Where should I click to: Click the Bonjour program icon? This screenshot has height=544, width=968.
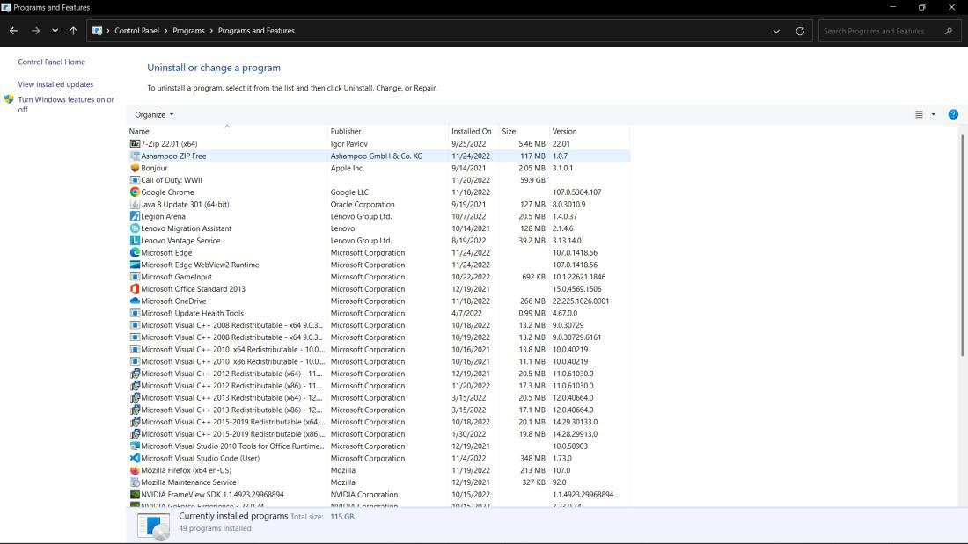(x=135, y=168)
